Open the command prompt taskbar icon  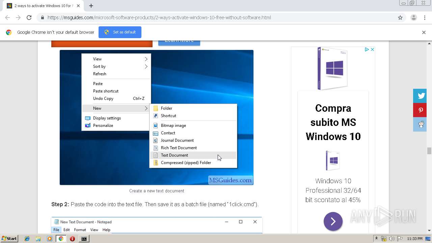[84, 239]
